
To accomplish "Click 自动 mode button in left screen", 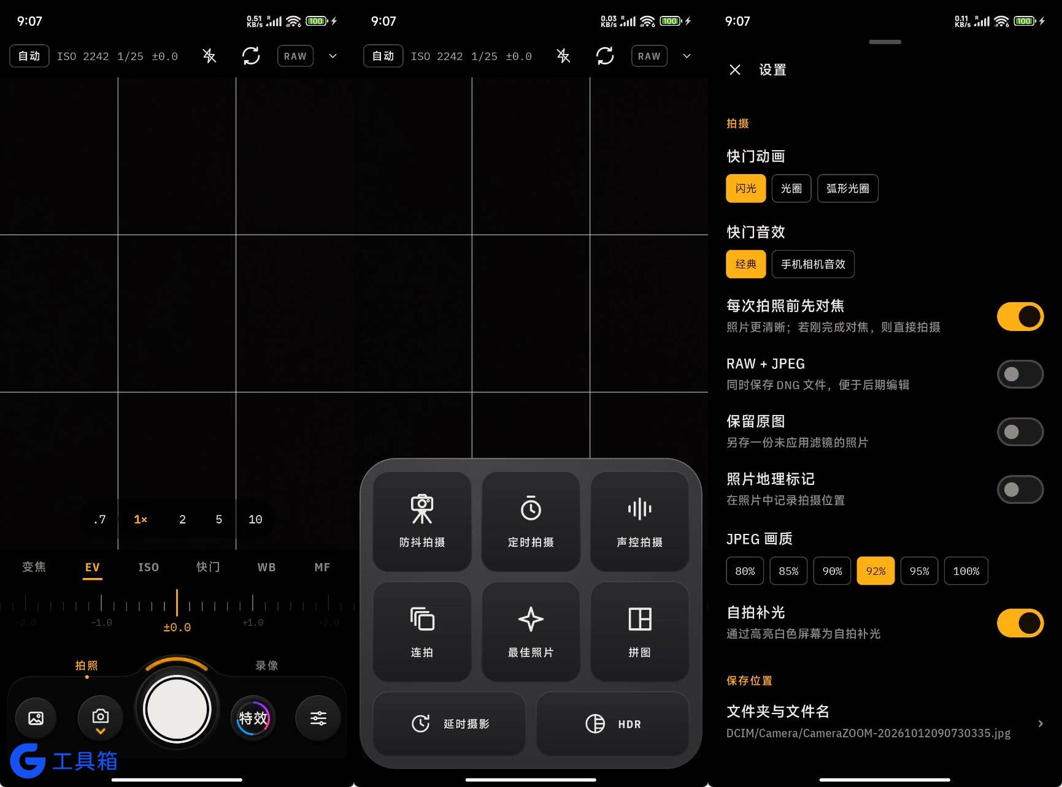I will pos(29,56).
